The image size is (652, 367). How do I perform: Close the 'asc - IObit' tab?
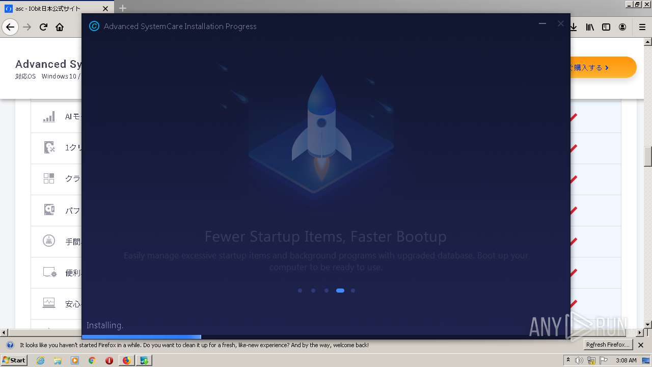[105, 9]
